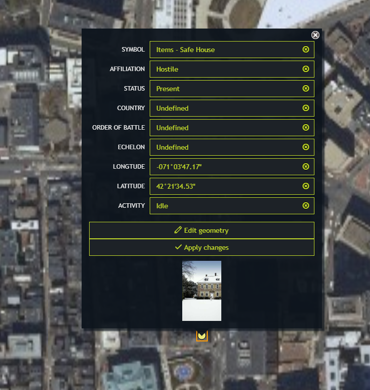Click the Longitude input field
This screenshot has height=390, width=370.
click(225, 167)
